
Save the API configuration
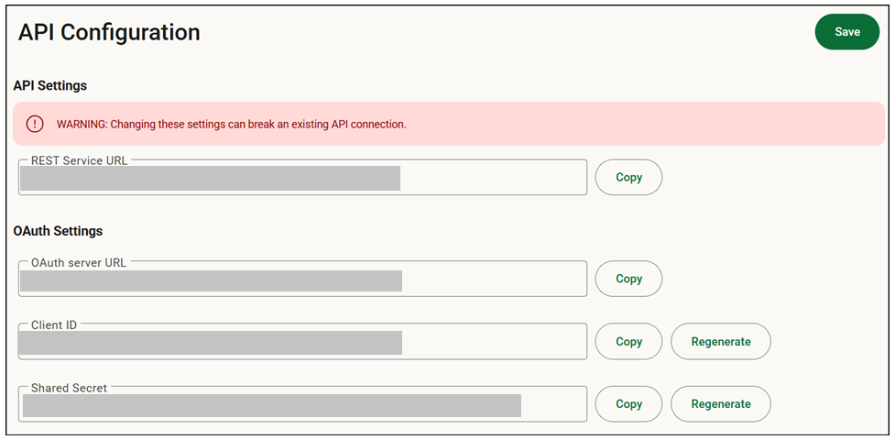pyautogui.click(x=847, y=32)
